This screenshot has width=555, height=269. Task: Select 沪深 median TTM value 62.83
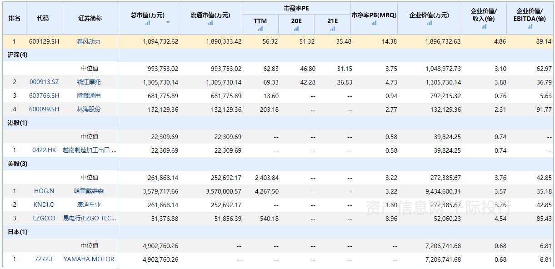tap(271, 69)
